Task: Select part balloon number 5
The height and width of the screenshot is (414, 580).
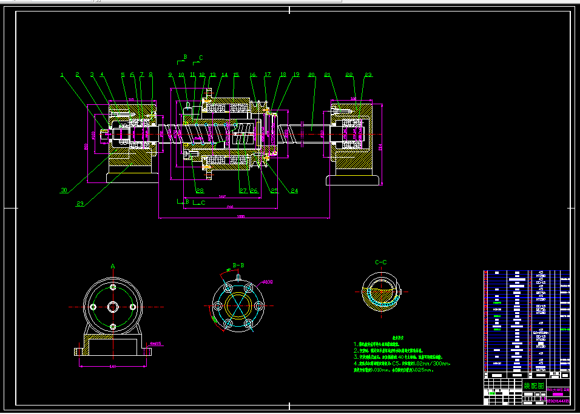Action: [123, 75]
